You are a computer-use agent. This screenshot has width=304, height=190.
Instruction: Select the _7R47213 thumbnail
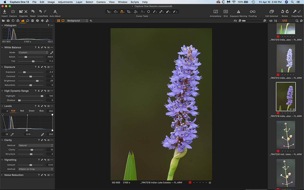286,59
